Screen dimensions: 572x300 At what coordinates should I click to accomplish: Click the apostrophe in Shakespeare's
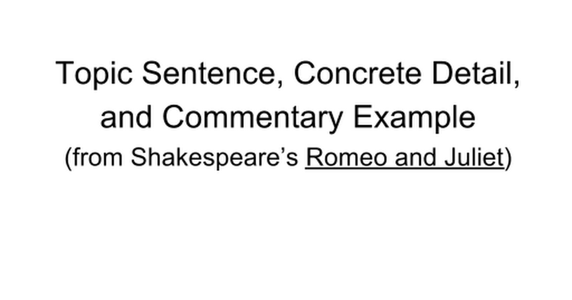click(287, 151)
